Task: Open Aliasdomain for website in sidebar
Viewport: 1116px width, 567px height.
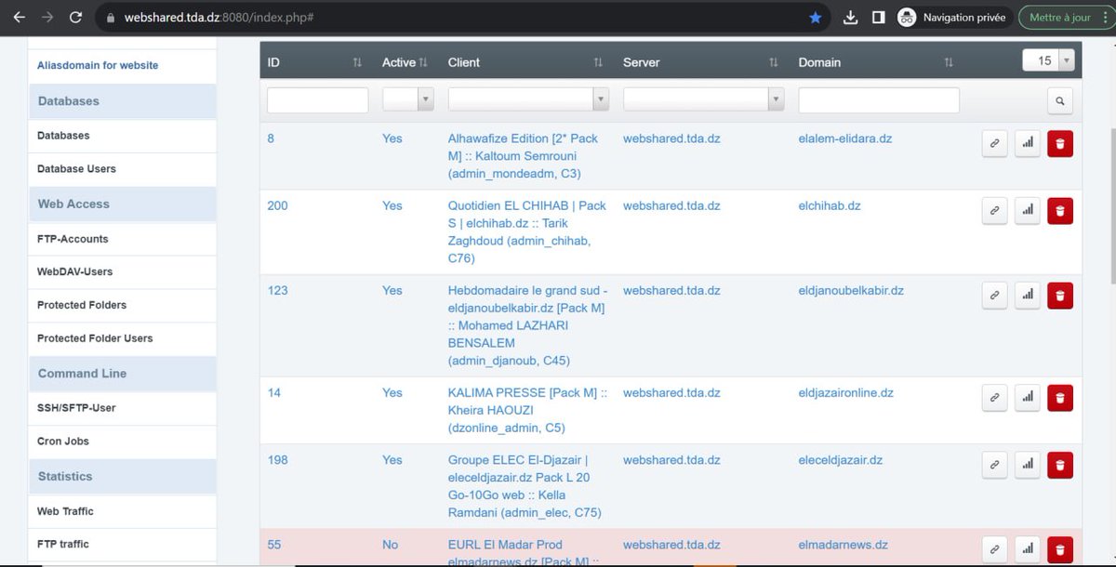Action: 98,65
